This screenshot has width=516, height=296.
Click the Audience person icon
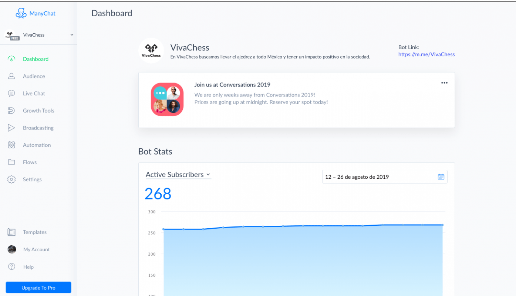tap(11, 76)
